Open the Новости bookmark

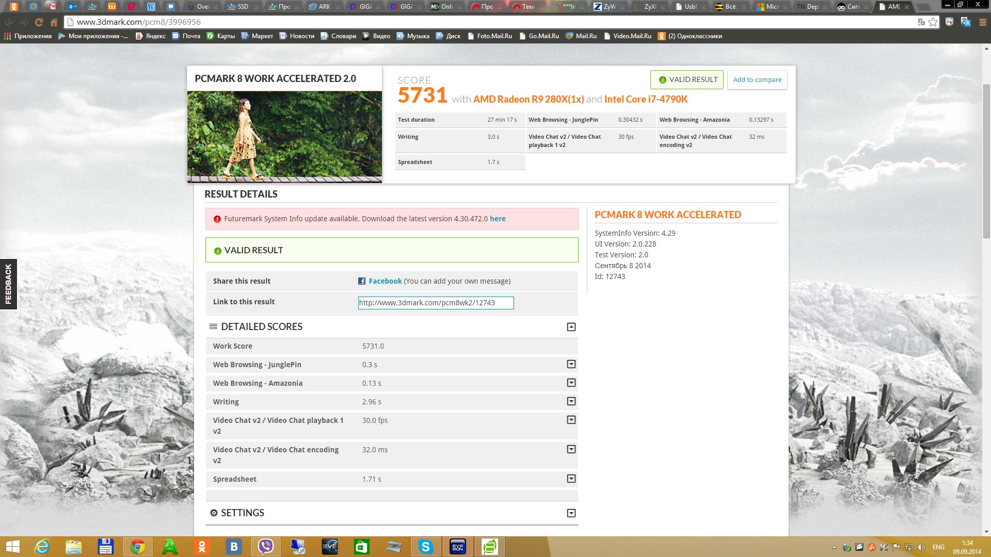click(297, 36)
